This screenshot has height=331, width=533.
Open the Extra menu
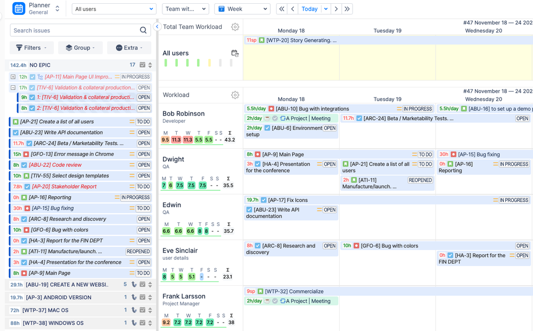tap(129, 48)
